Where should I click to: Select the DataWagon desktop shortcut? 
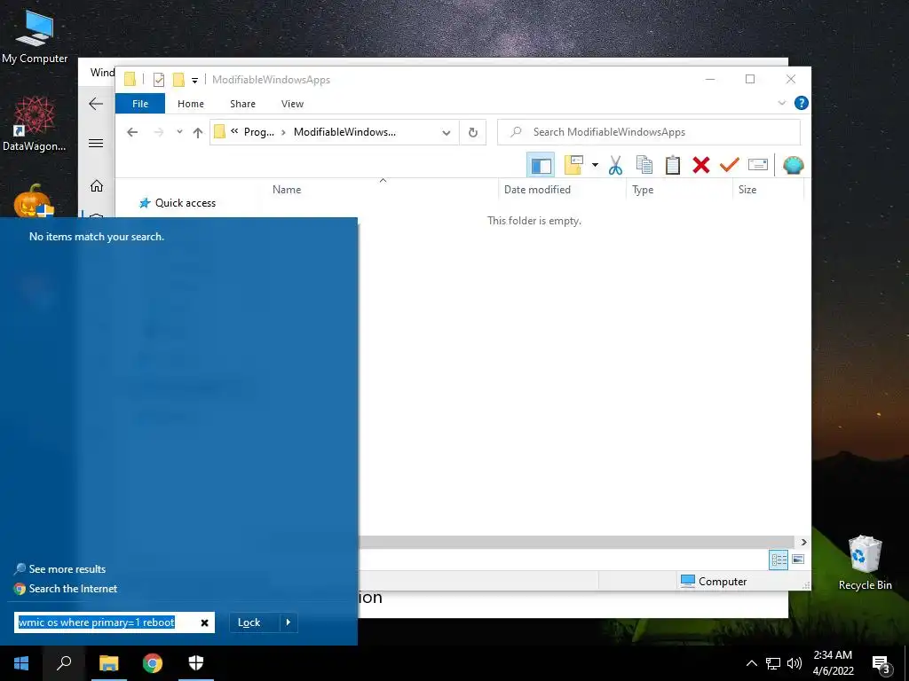(x=35, y=124)
